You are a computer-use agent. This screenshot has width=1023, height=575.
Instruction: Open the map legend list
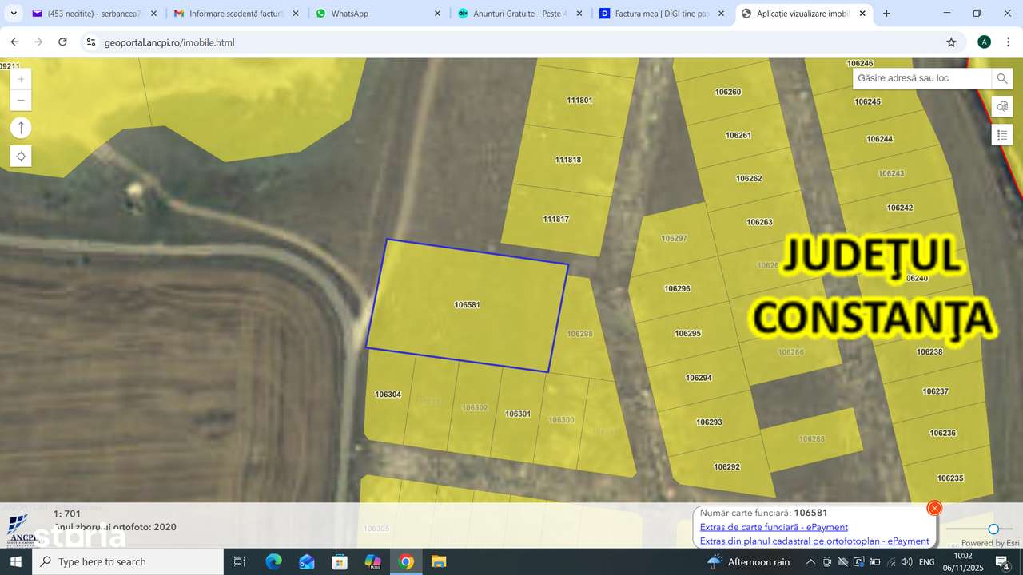click(x=1002, y=135)
